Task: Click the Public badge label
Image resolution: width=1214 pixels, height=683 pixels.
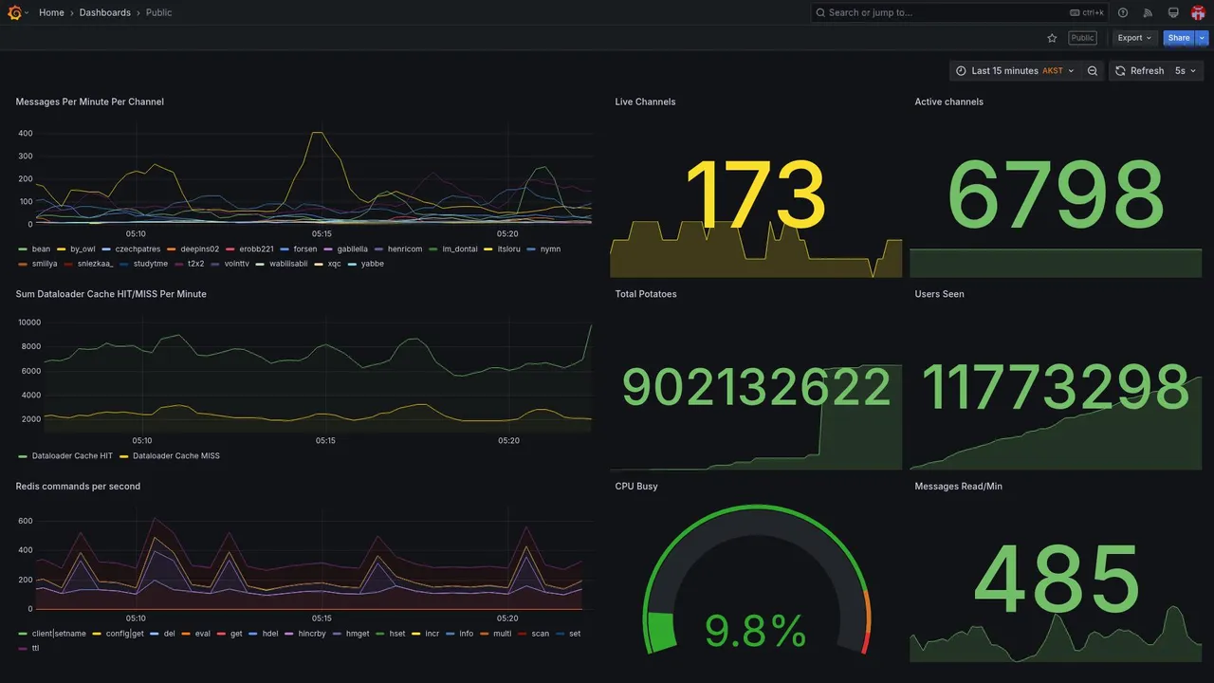Action: (x=1082, y=38)
